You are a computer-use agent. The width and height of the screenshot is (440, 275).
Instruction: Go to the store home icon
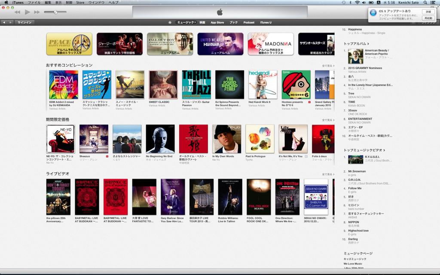coord(170,22)
